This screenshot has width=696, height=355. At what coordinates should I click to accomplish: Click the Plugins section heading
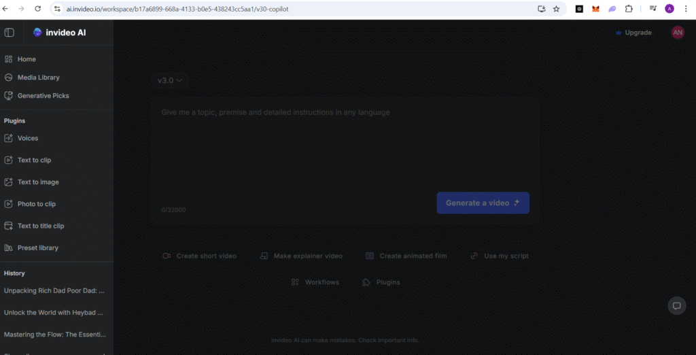pyautogui.click(x=15, y=121)
